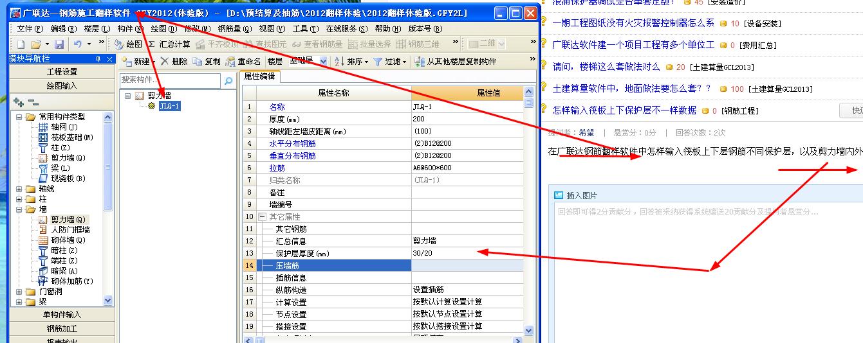The image size is (863, 343).
Task: Expand the 门窗洞 folder
Action: tap(19, 292)
